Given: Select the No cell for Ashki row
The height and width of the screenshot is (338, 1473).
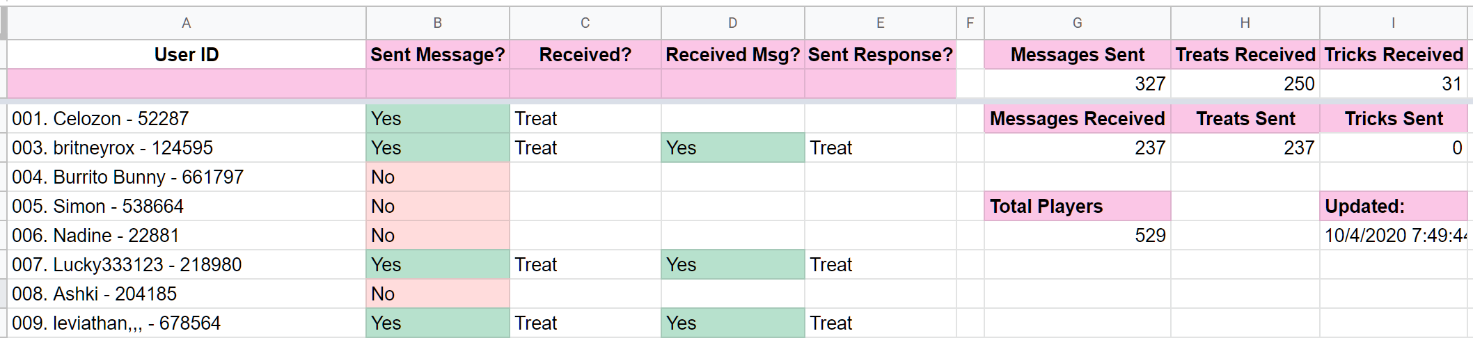Looking at the screenshot, I should [438, 293].
